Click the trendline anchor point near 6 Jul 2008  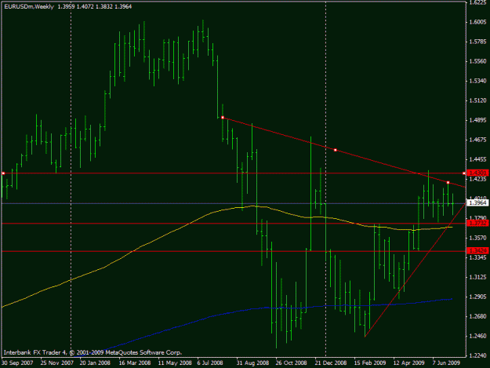point(223,118)
